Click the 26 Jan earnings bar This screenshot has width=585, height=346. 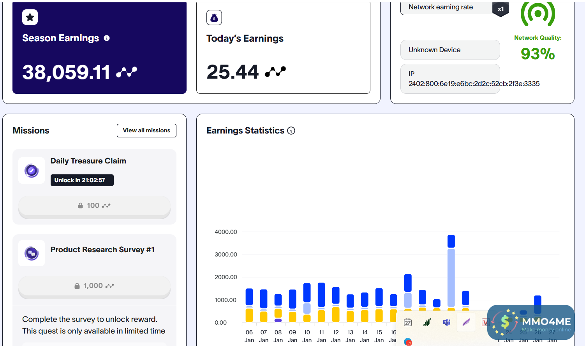click(x=537, y=304)
